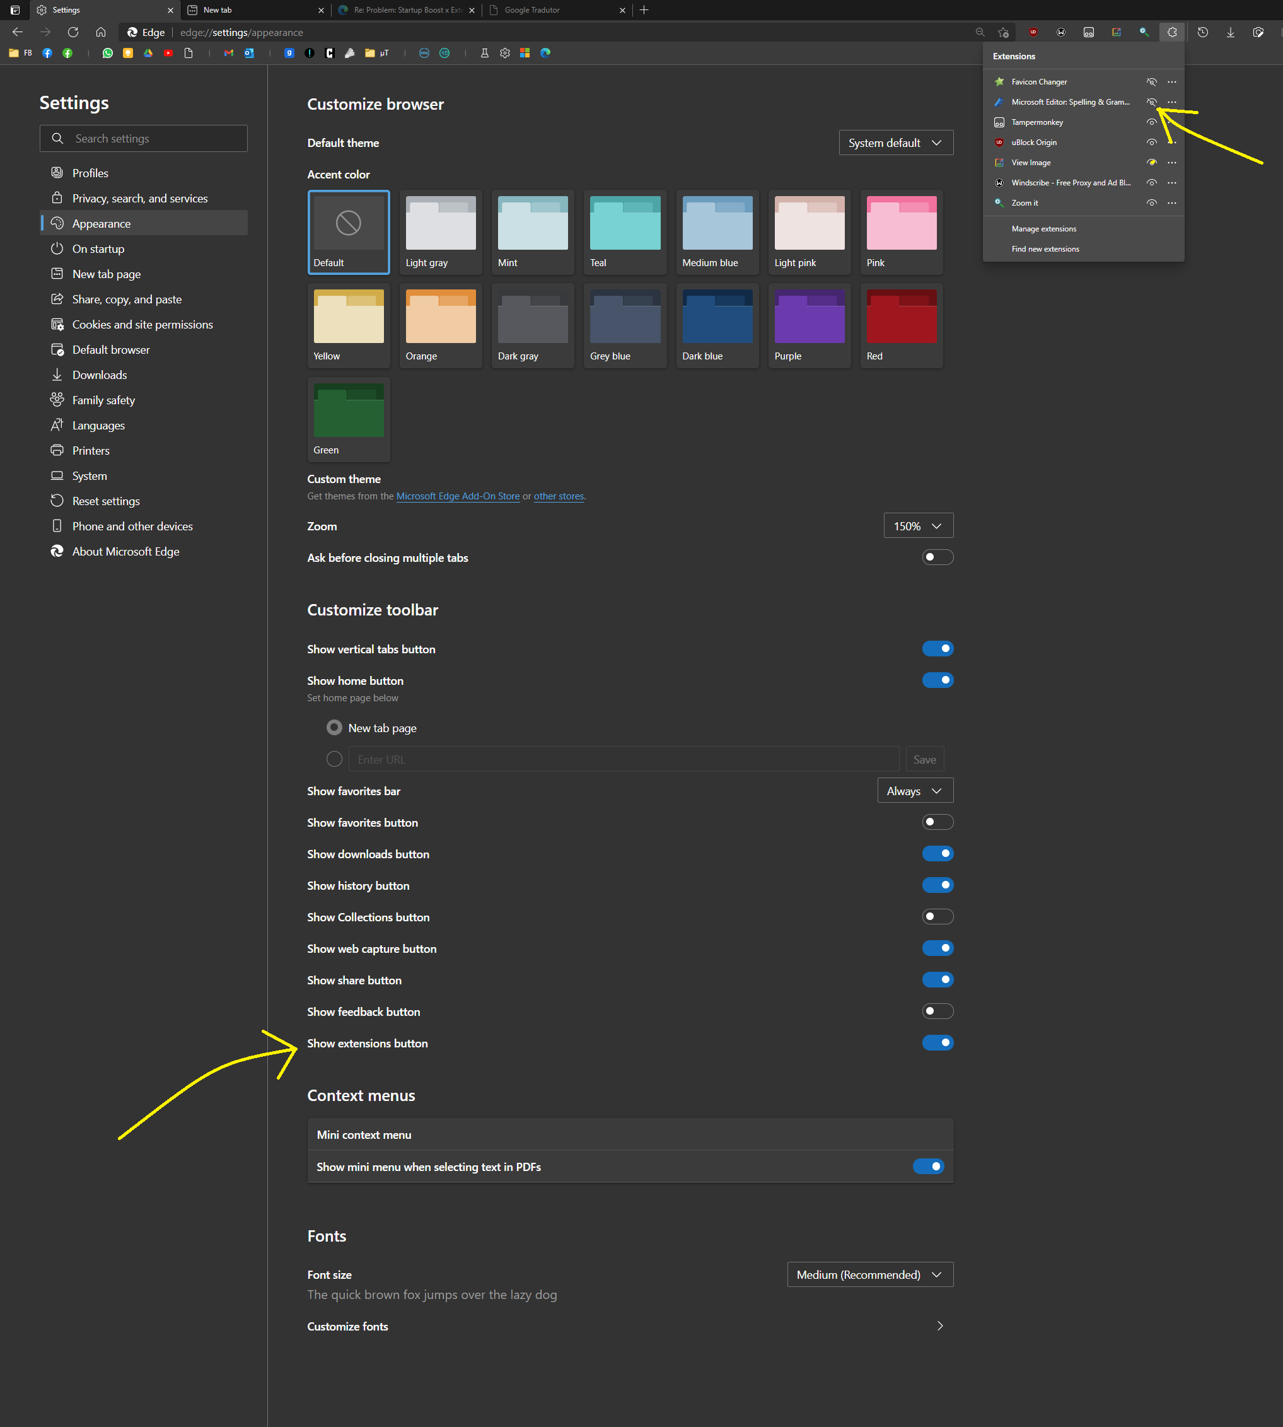Open the FB favorites folder
The width and height of the screenshot is (1283, 1427).
[20, 53]
